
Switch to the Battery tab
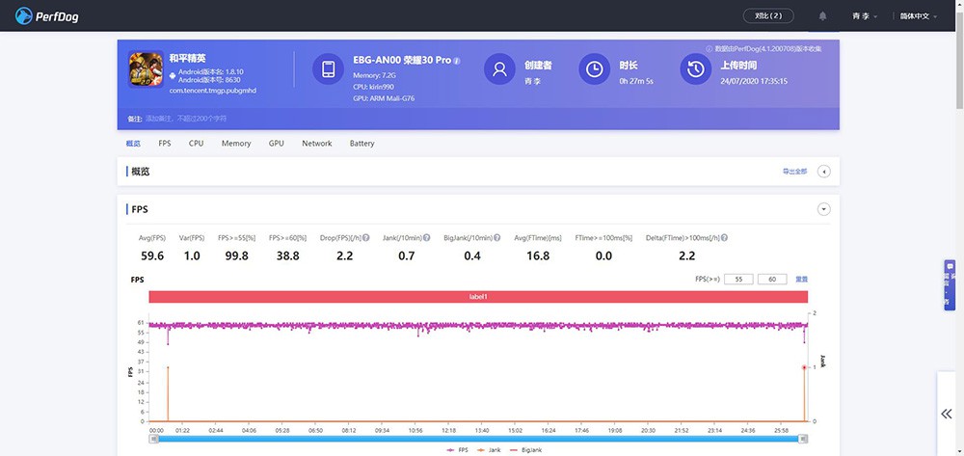tap(361, 144)
